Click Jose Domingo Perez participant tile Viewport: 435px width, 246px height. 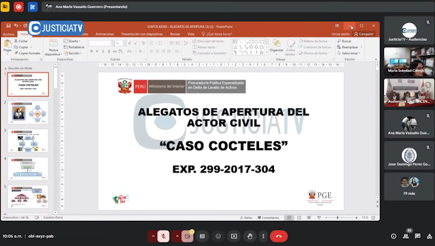pos(409,156)
